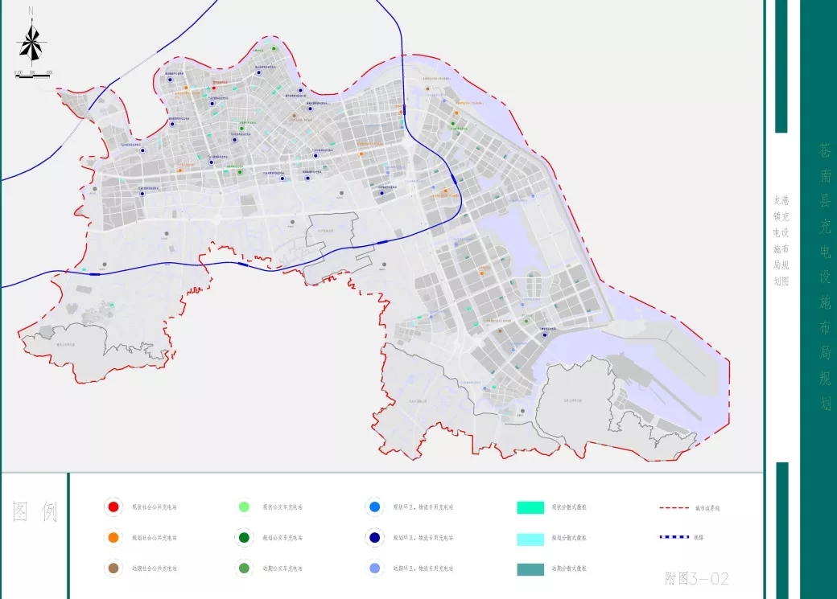Click the 苍南县充电设施布局规划 vertical title
Screen dimensions: 837x599
825,276
